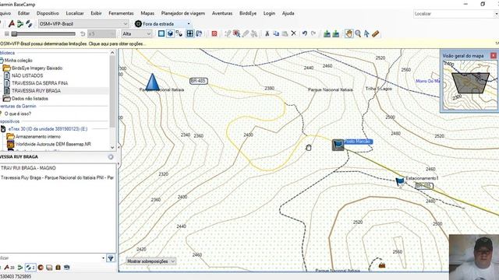Viewport: 499px width, 280px height.
Task: Select the hand pan tool
Action: click(349, 33)
